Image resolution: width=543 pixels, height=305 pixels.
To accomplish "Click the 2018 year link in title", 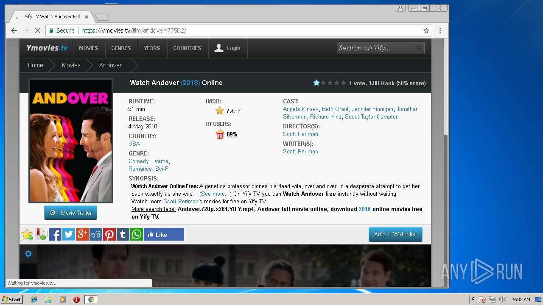I will 190,83.
